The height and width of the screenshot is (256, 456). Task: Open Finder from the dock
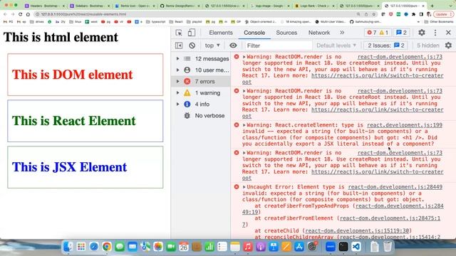[68, 247]
